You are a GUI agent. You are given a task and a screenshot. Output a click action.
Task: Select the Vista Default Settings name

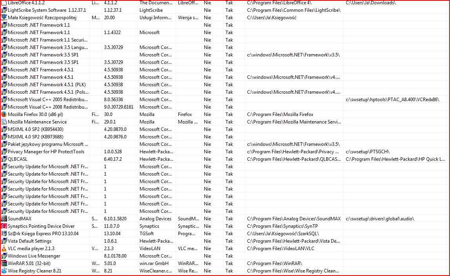click(29, 241)
